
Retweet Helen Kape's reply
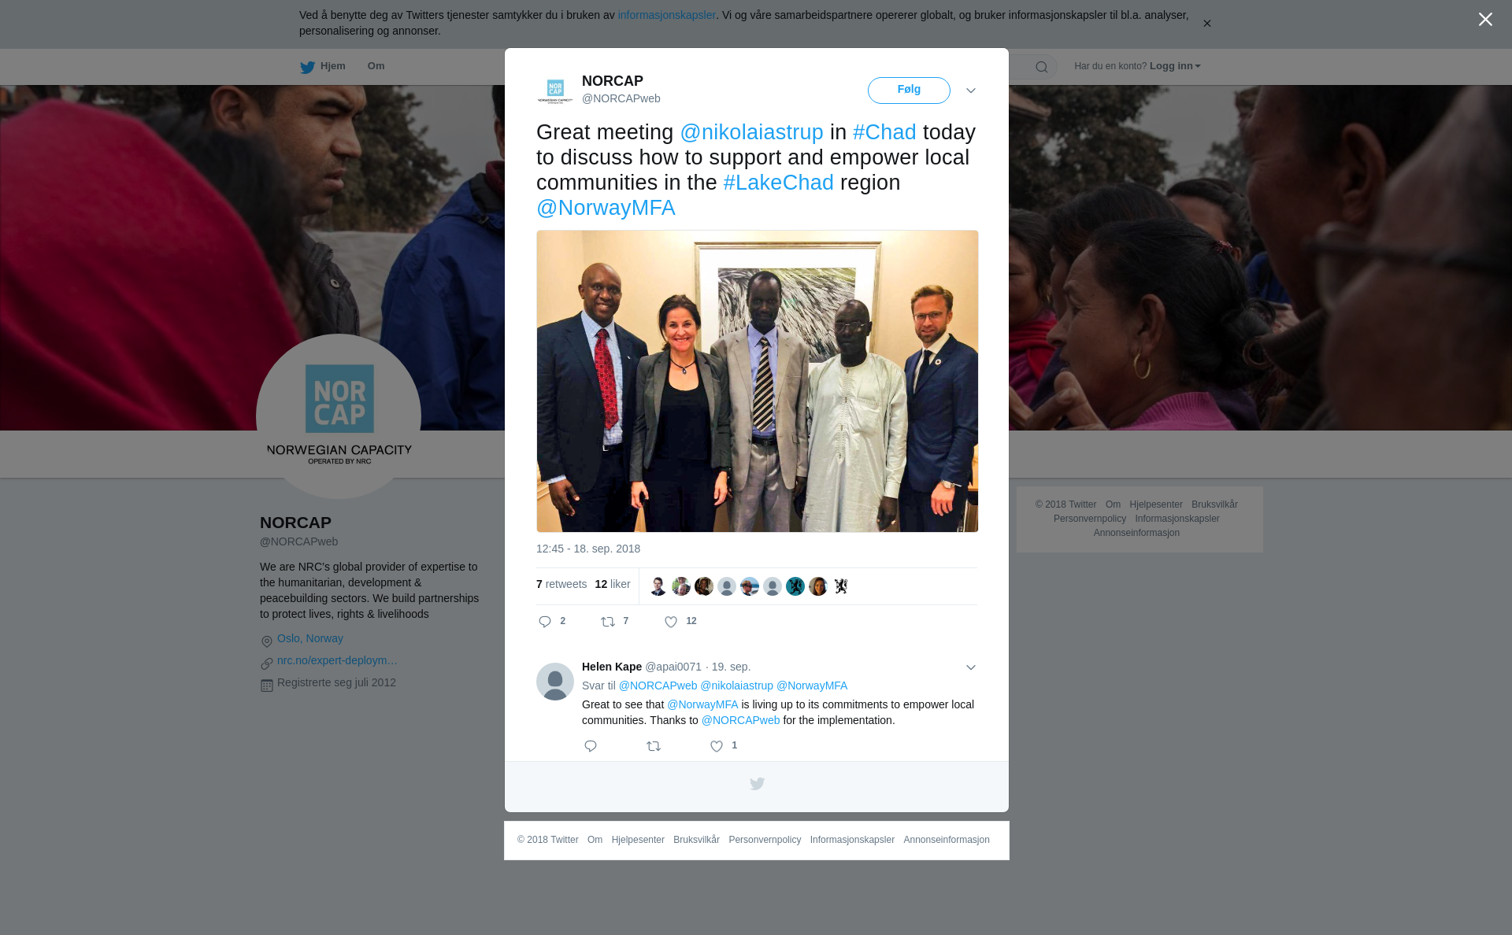tap(654, 746)
